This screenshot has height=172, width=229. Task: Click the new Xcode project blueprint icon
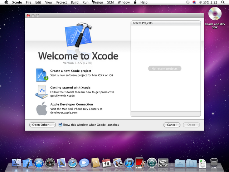[x=42, y=75]
